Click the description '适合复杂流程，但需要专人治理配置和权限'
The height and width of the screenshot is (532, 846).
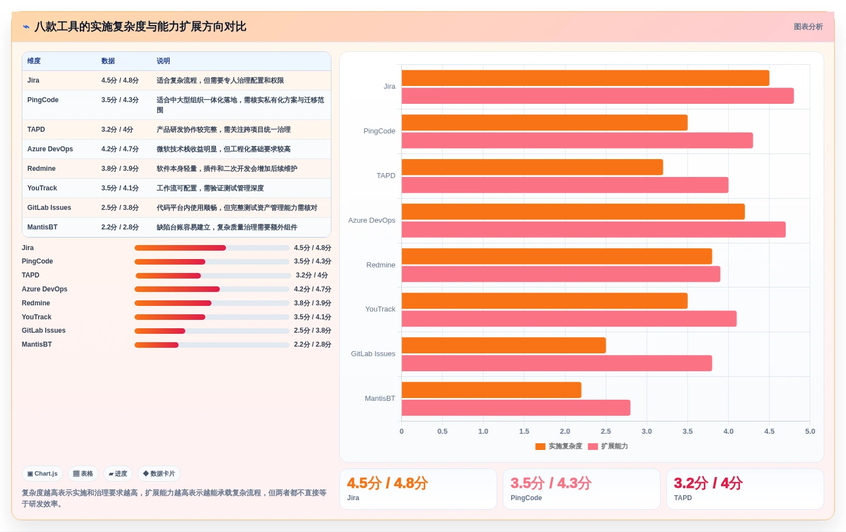coord(220,80)
